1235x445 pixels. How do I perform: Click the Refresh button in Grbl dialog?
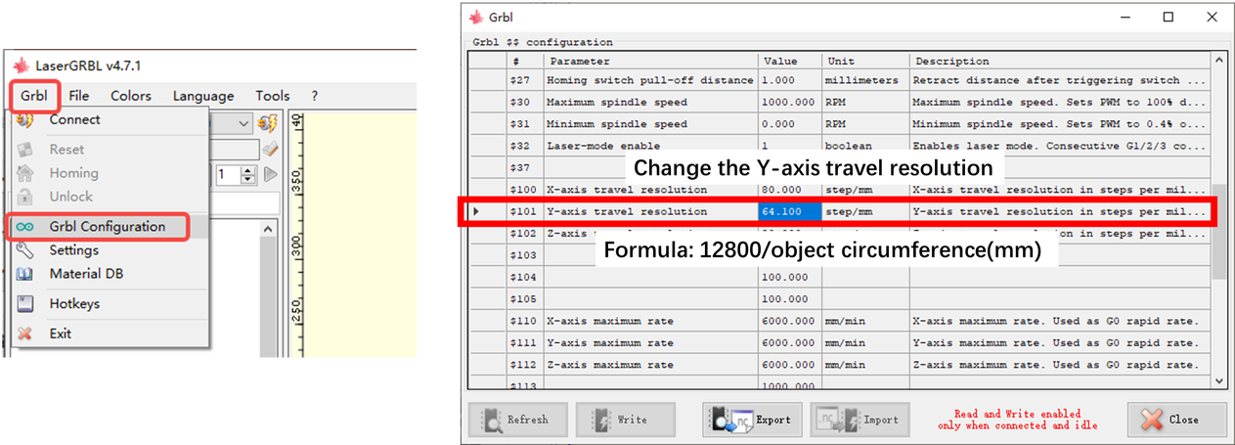517,420
